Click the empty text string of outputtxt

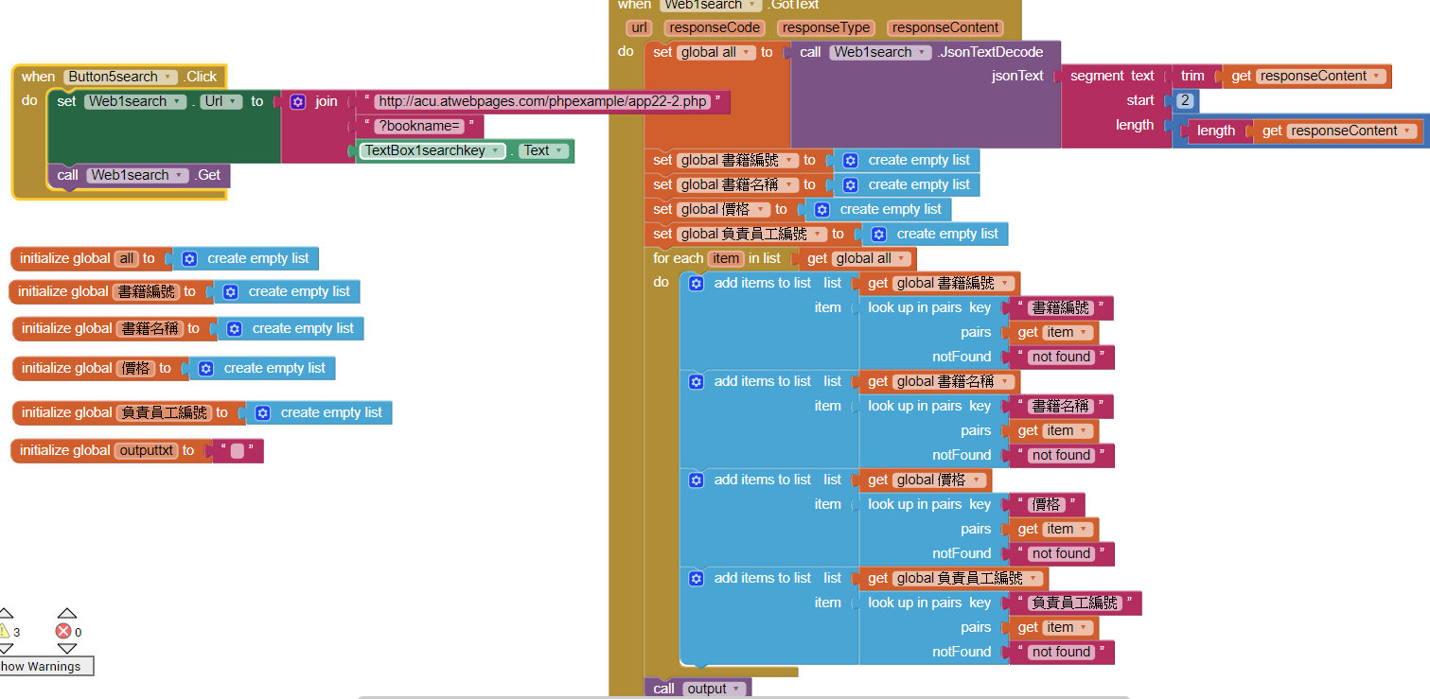coord(237,451)
